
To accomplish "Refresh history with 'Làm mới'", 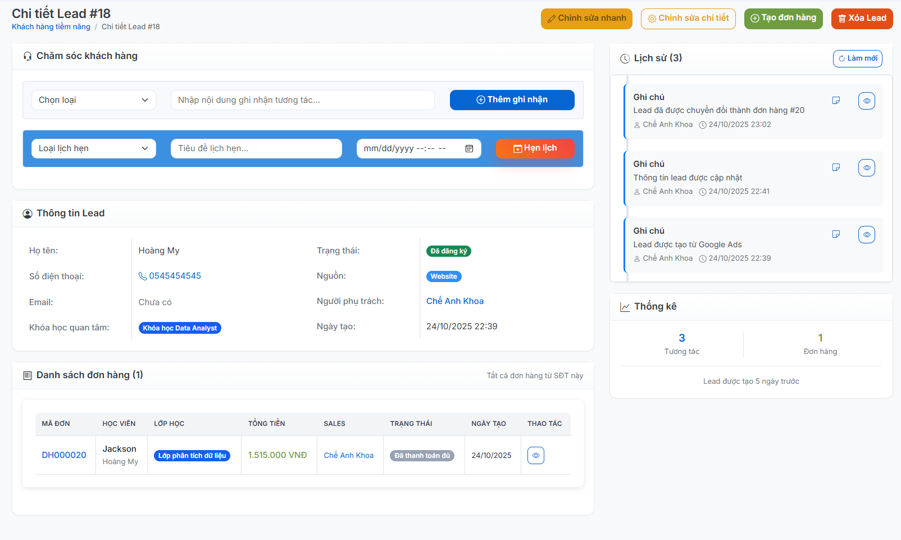I will click(857, 58).
